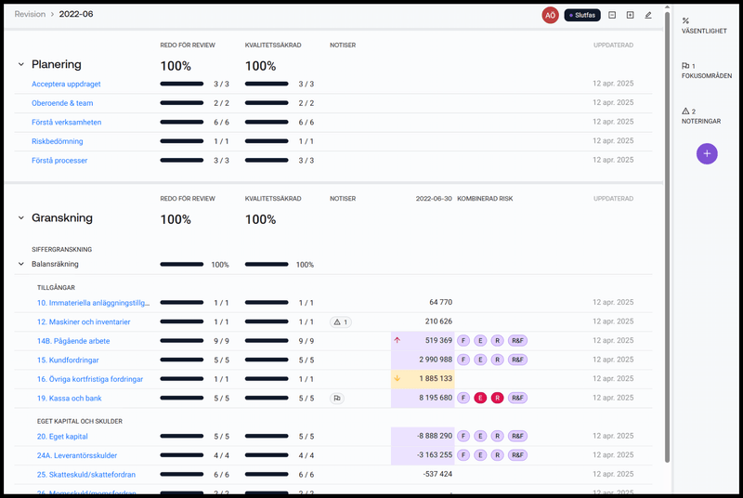Open 12. Maskiner och inventarier
The height and width of the screenshot is (498, 743).
point(84,322)
